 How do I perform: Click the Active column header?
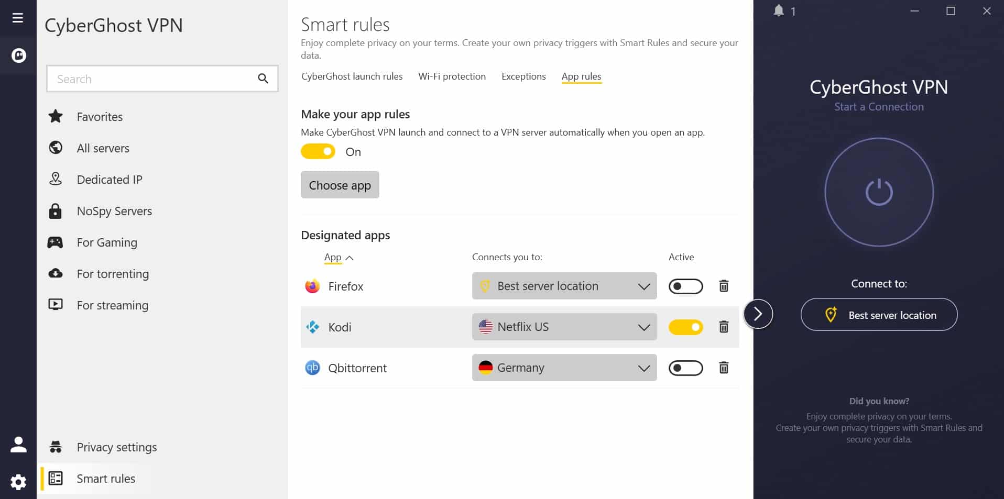[681, 257]
